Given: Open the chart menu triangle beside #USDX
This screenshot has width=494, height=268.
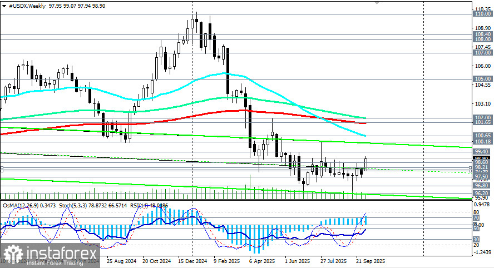Looking at the screenshot, I should tap(4, 6).
